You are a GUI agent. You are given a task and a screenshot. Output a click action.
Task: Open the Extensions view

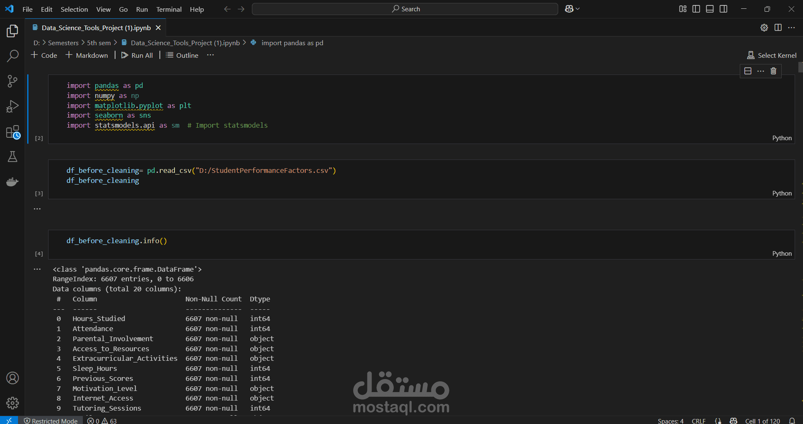[x=13, y=132]
